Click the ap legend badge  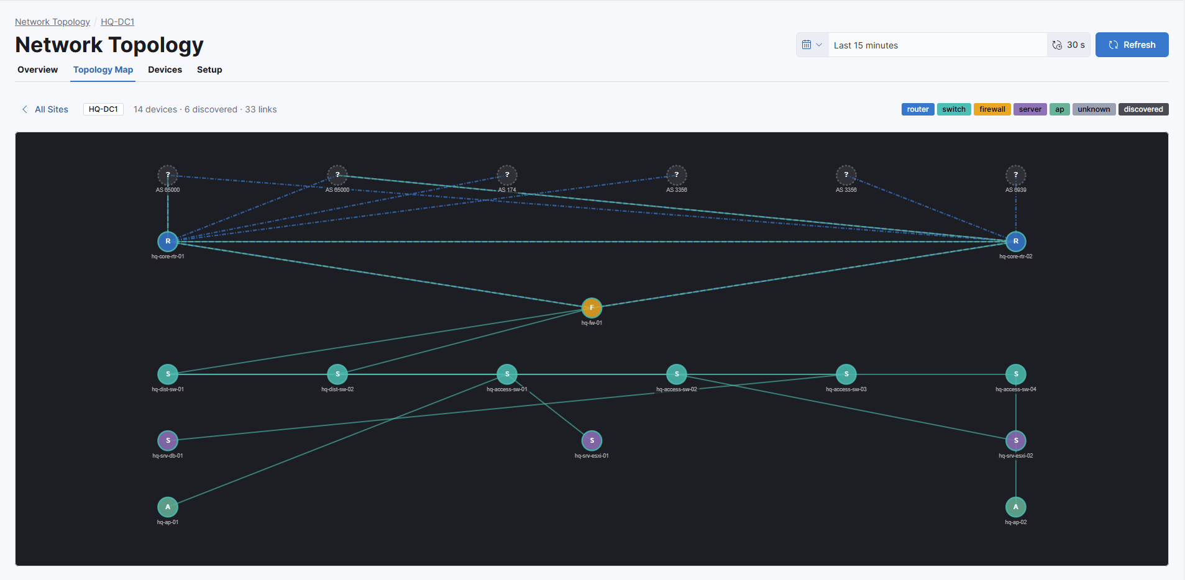click(x=1059, y=109)
